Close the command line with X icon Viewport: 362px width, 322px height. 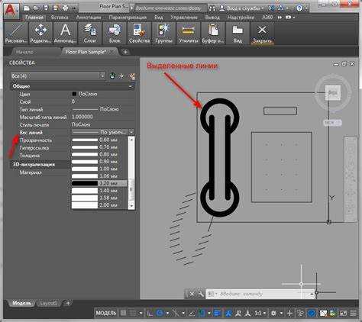192,295
